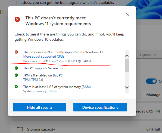Click the scroll down arrow in results list
162x133 pixels.
pos(127,87)
